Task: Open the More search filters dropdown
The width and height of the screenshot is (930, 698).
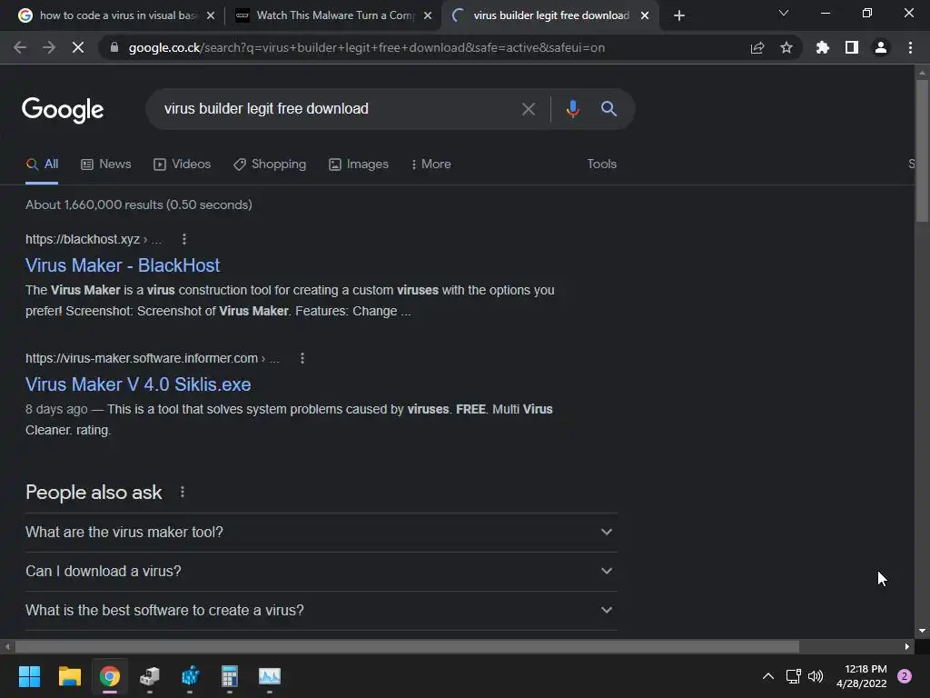Action: (x=431, y=165)
